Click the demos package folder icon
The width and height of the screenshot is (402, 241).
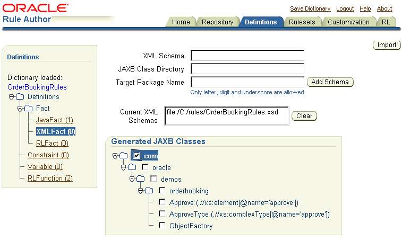pyautogui.click(x=141, y=178)
